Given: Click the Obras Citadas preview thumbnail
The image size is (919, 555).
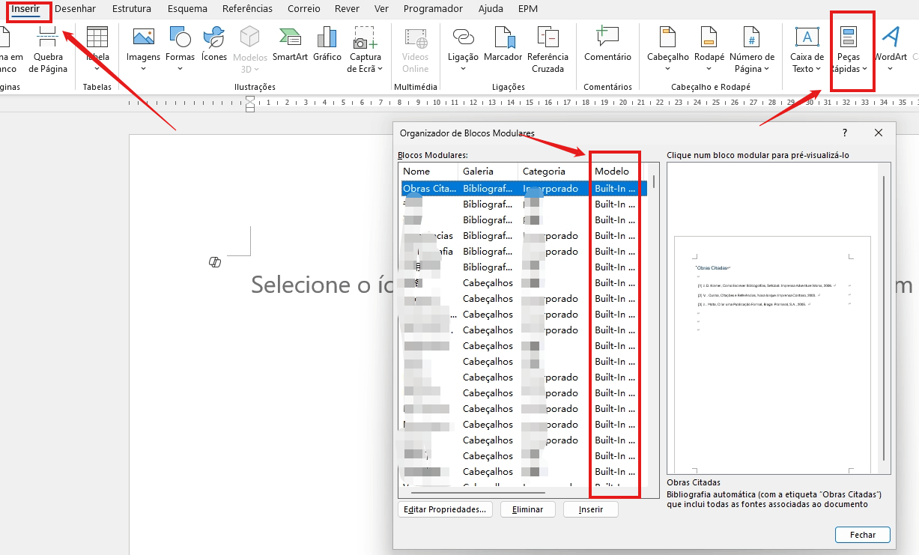Looking at the screenshot, I should click(772, 354).
